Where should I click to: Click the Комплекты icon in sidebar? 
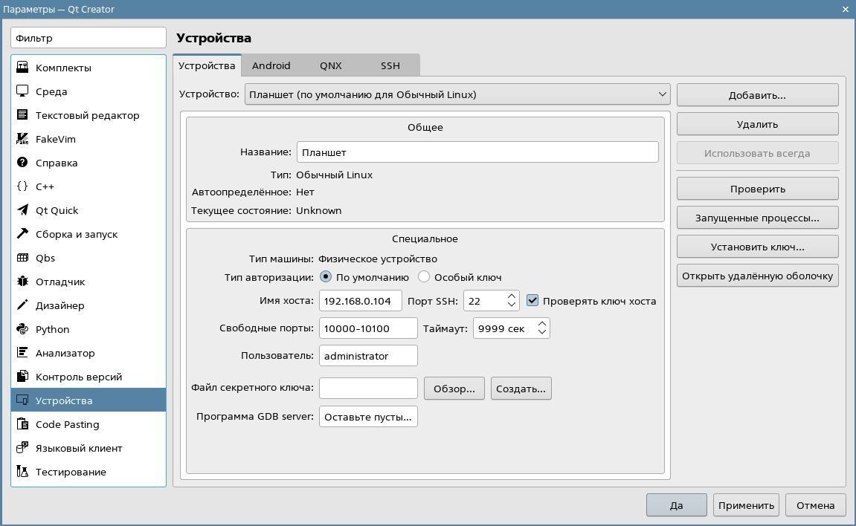pyautogui.click(x=22, y=68)
